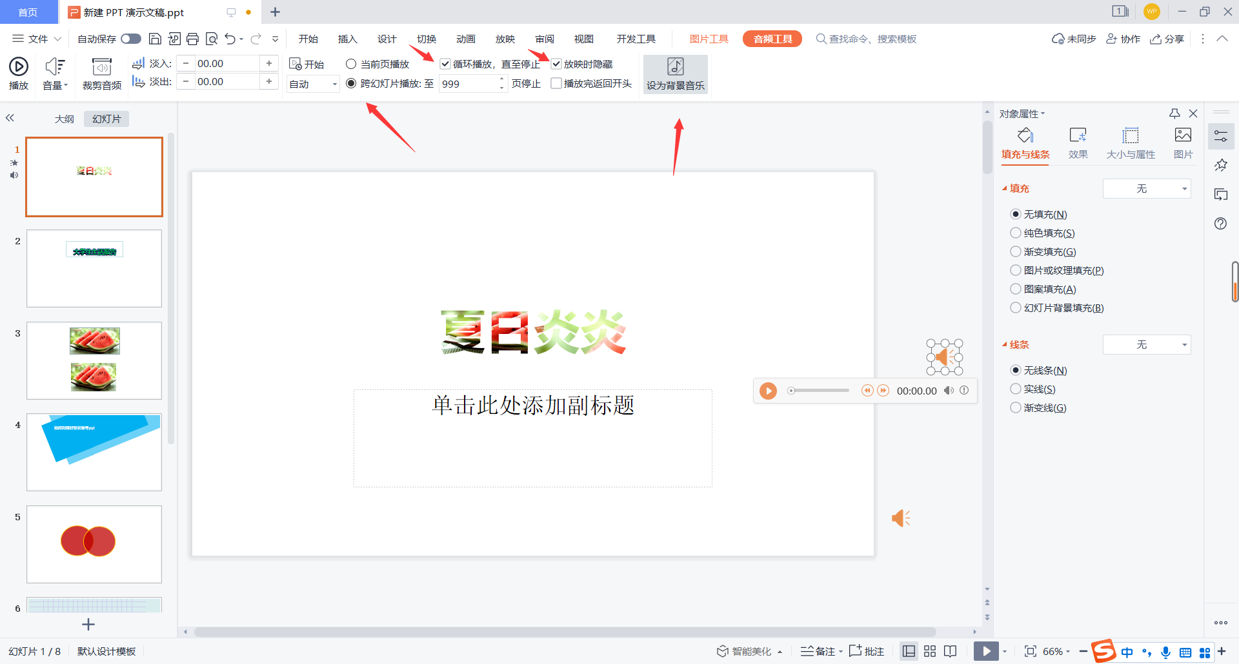The image size is (1239, 664).
Task: Select Picture or texture fill radio button
Action: (1016, 270)
